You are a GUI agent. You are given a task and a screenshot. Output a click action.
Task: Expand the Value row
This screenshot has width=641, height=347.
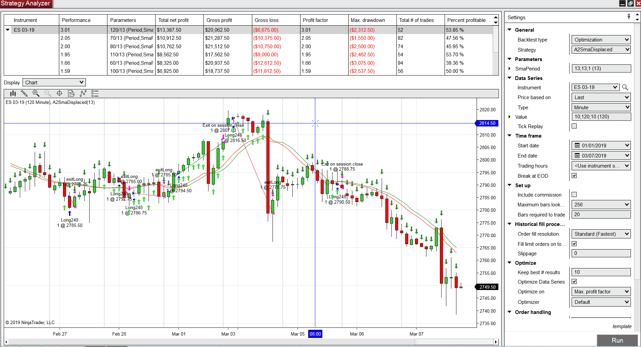510,117
